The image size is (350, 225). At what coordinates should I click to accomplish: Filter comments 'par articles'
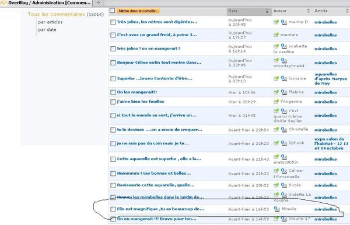point(50,22)
